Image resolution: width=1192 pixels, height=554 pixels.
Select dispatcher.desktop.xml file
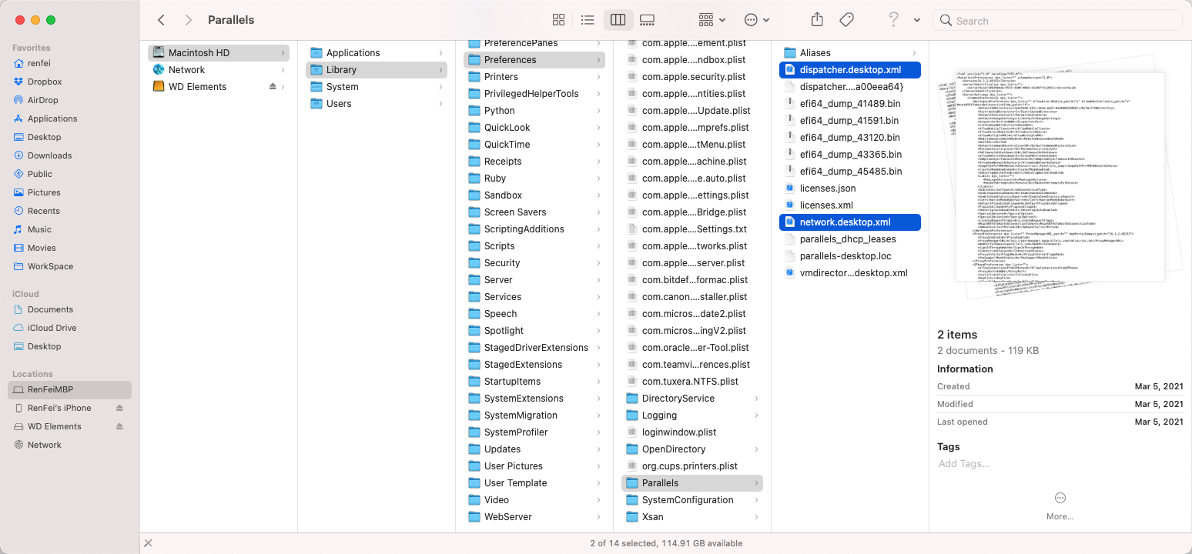coord(850,69)
